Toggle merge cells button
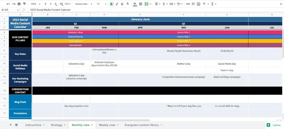The image size is (284, 129). [x=146, y=4]
